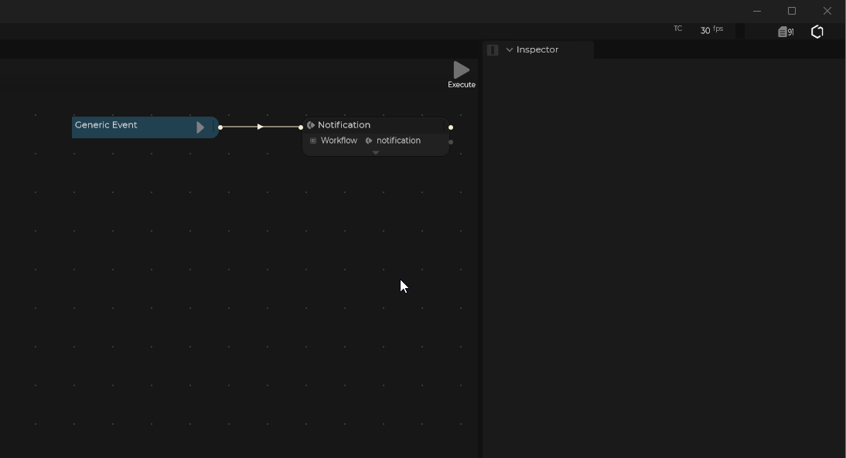Click the arrow on the connection wire

click(261, 127)
